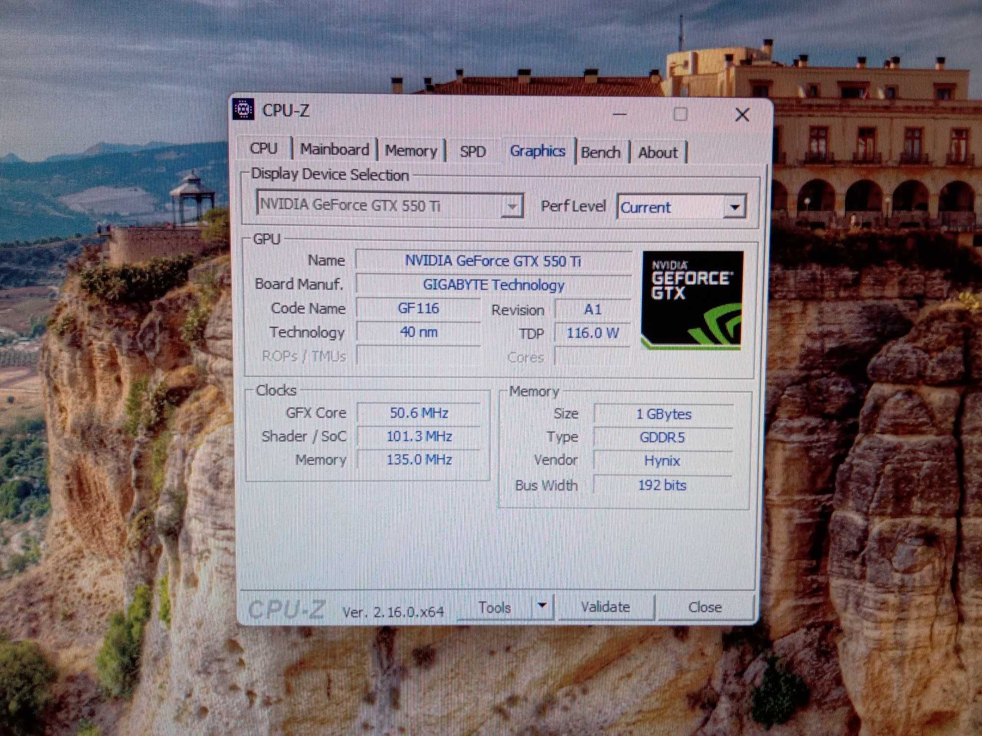The width and height of the screenshot is (982, 736).
Task: Click the Ver. 2.16.0.x64 version text
Action: pos(393,612)
